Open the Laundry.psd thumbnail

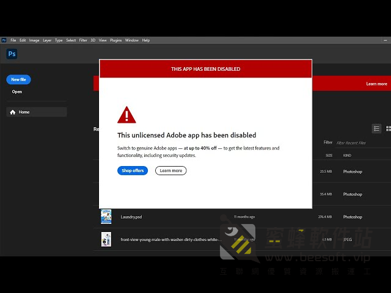tap(106, 217)
